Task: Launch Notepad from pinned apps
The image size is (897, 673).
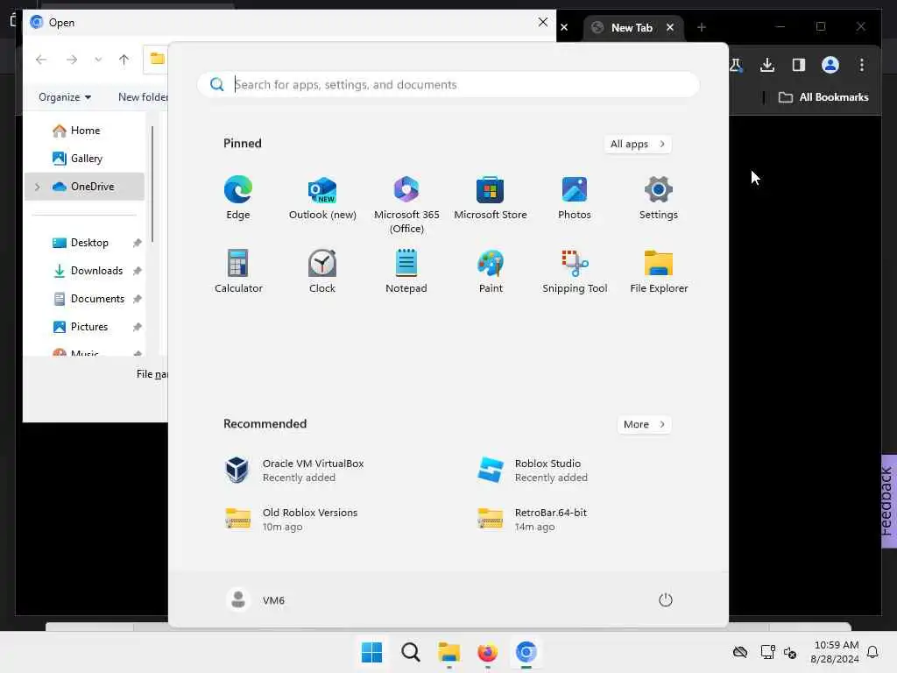Action: click(x=406, y=272)
